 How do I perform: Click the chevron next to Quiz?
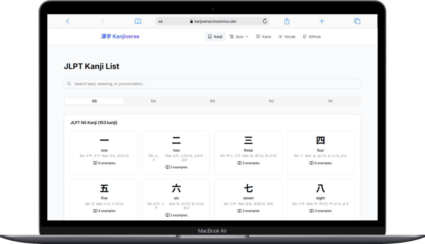click(246, 37)
